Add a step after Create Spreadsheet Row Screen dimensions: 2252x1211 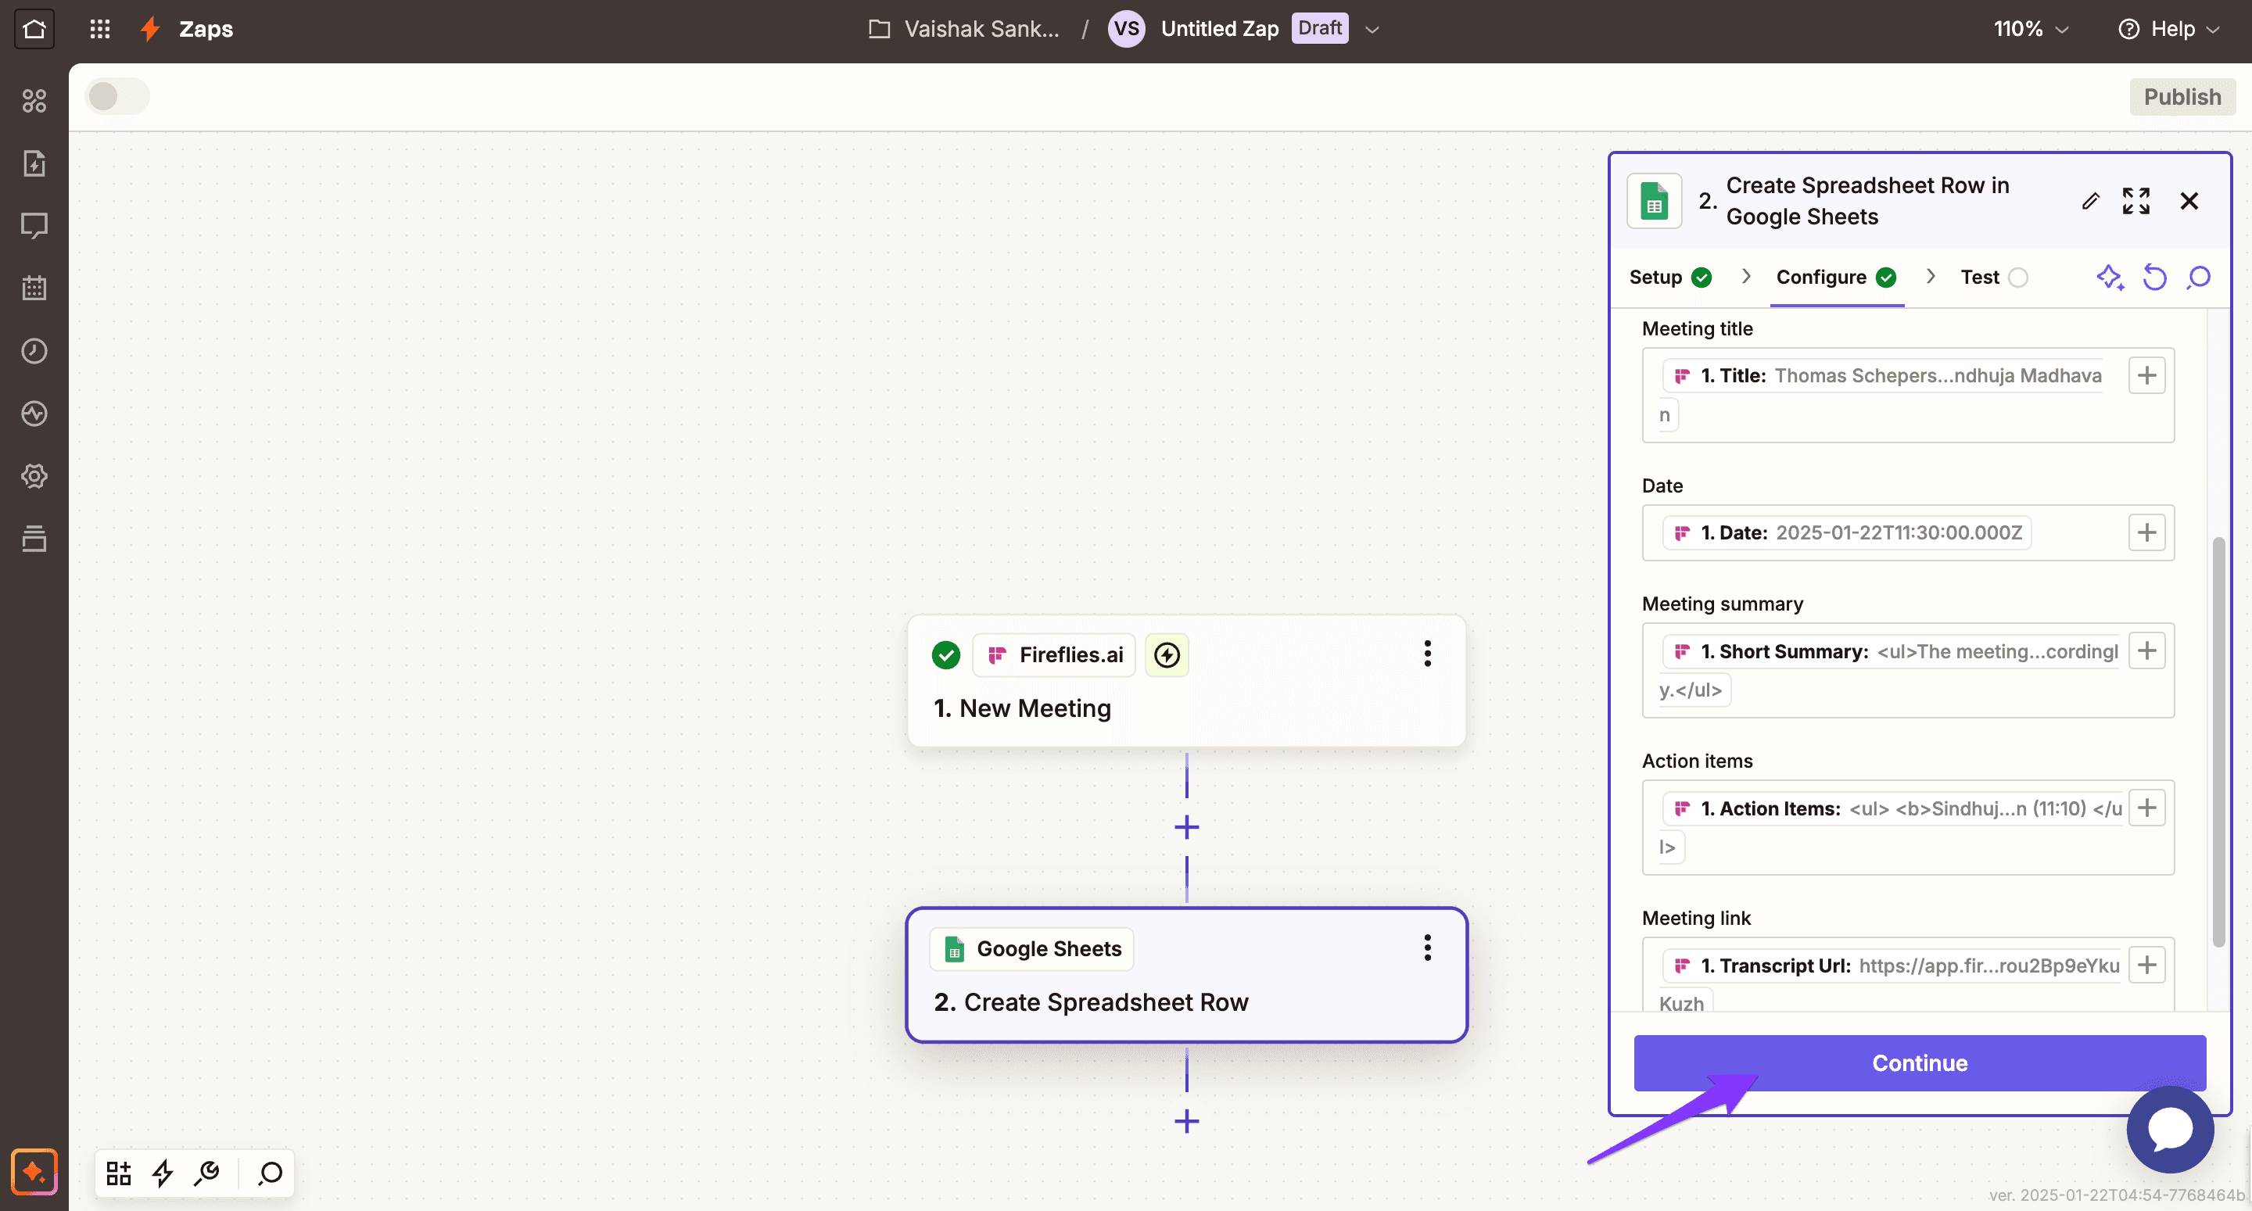pyautogui.click(x=1186, y=1120)
